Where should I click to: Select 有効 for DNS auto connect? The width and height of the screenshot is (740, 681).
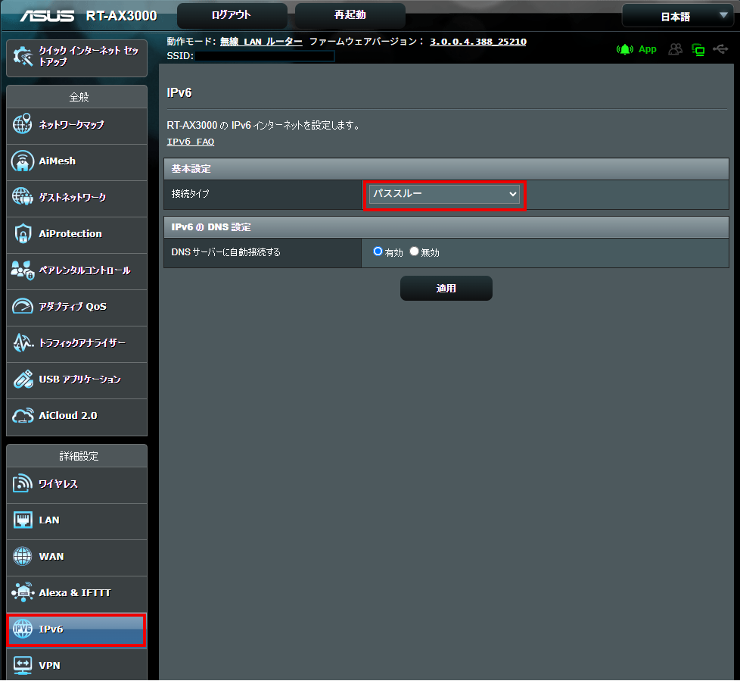click(x=378, y=251)
